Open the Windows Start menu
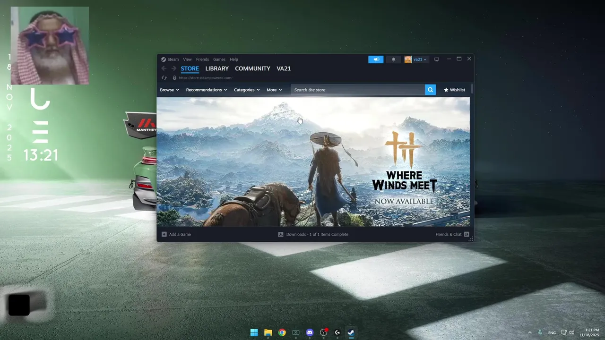The height and width of the screenshot is (340, 605). [x=254, y=332]
